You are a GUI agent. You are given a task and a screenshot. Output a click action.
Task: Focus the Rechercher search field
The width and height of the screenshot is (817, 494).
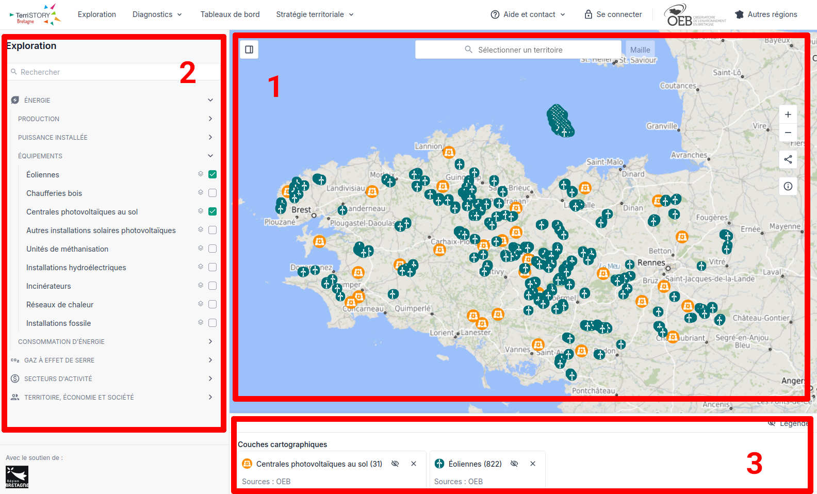(113, 72)
